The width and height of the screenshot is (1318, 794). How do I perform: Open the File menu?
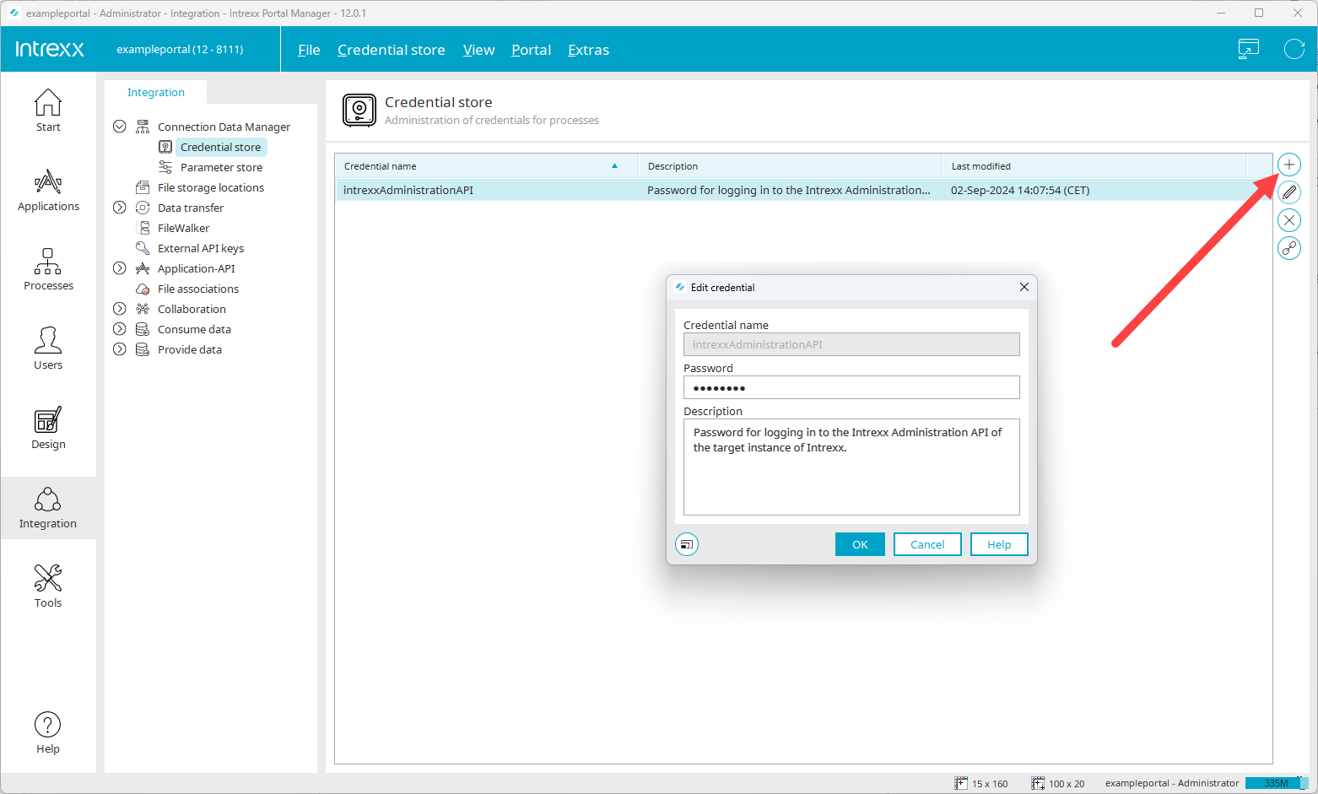click(309, 50)
